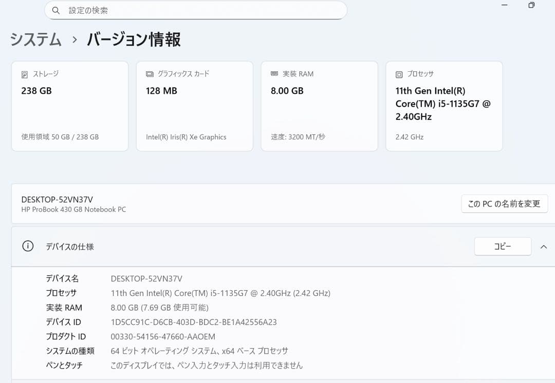Expand the breadcrumb chevron after システム

[x=75, y=39]
